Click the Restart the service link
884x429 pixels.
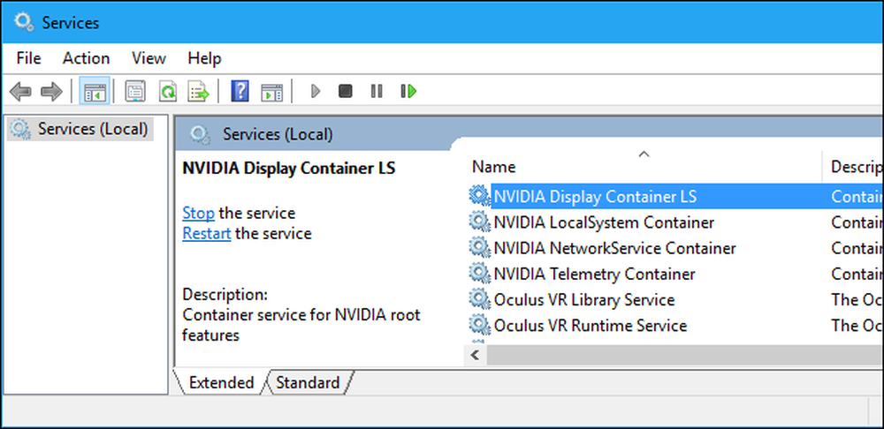click(206, 233)
